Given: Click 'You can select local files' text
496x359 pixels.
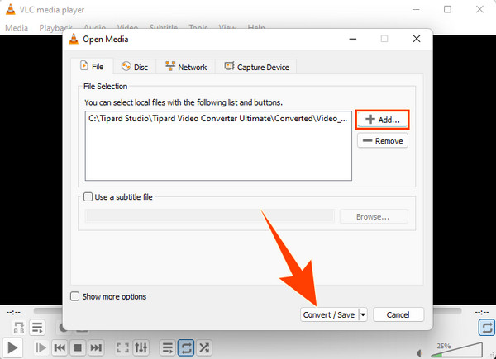Looking at the screenshot, I should coord(184,102).
